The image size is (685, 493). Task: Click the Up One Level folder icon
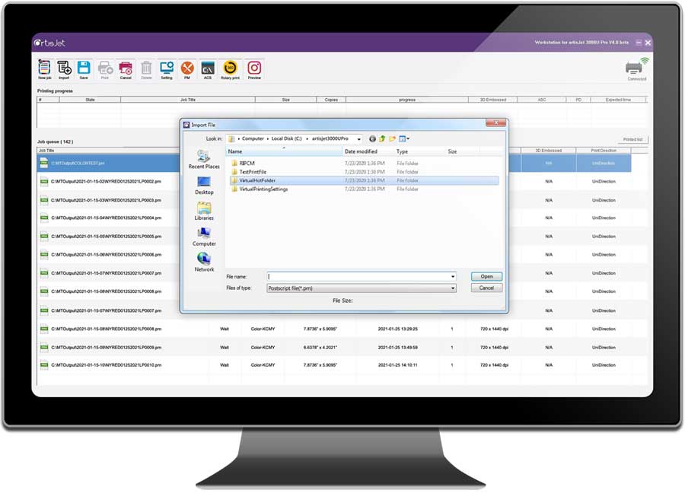pos(383,138)
